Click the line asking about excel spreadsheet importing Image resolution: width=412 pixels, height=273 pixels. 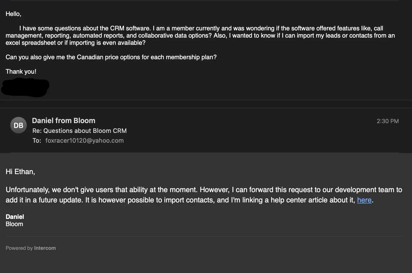[x=76, y=43]
